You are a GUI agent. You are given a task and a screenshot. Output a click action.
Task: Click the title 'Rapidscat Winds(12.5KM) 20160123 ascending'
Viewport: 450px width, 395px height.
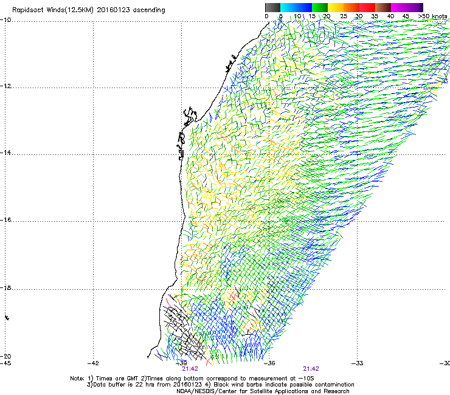[89, 10]
